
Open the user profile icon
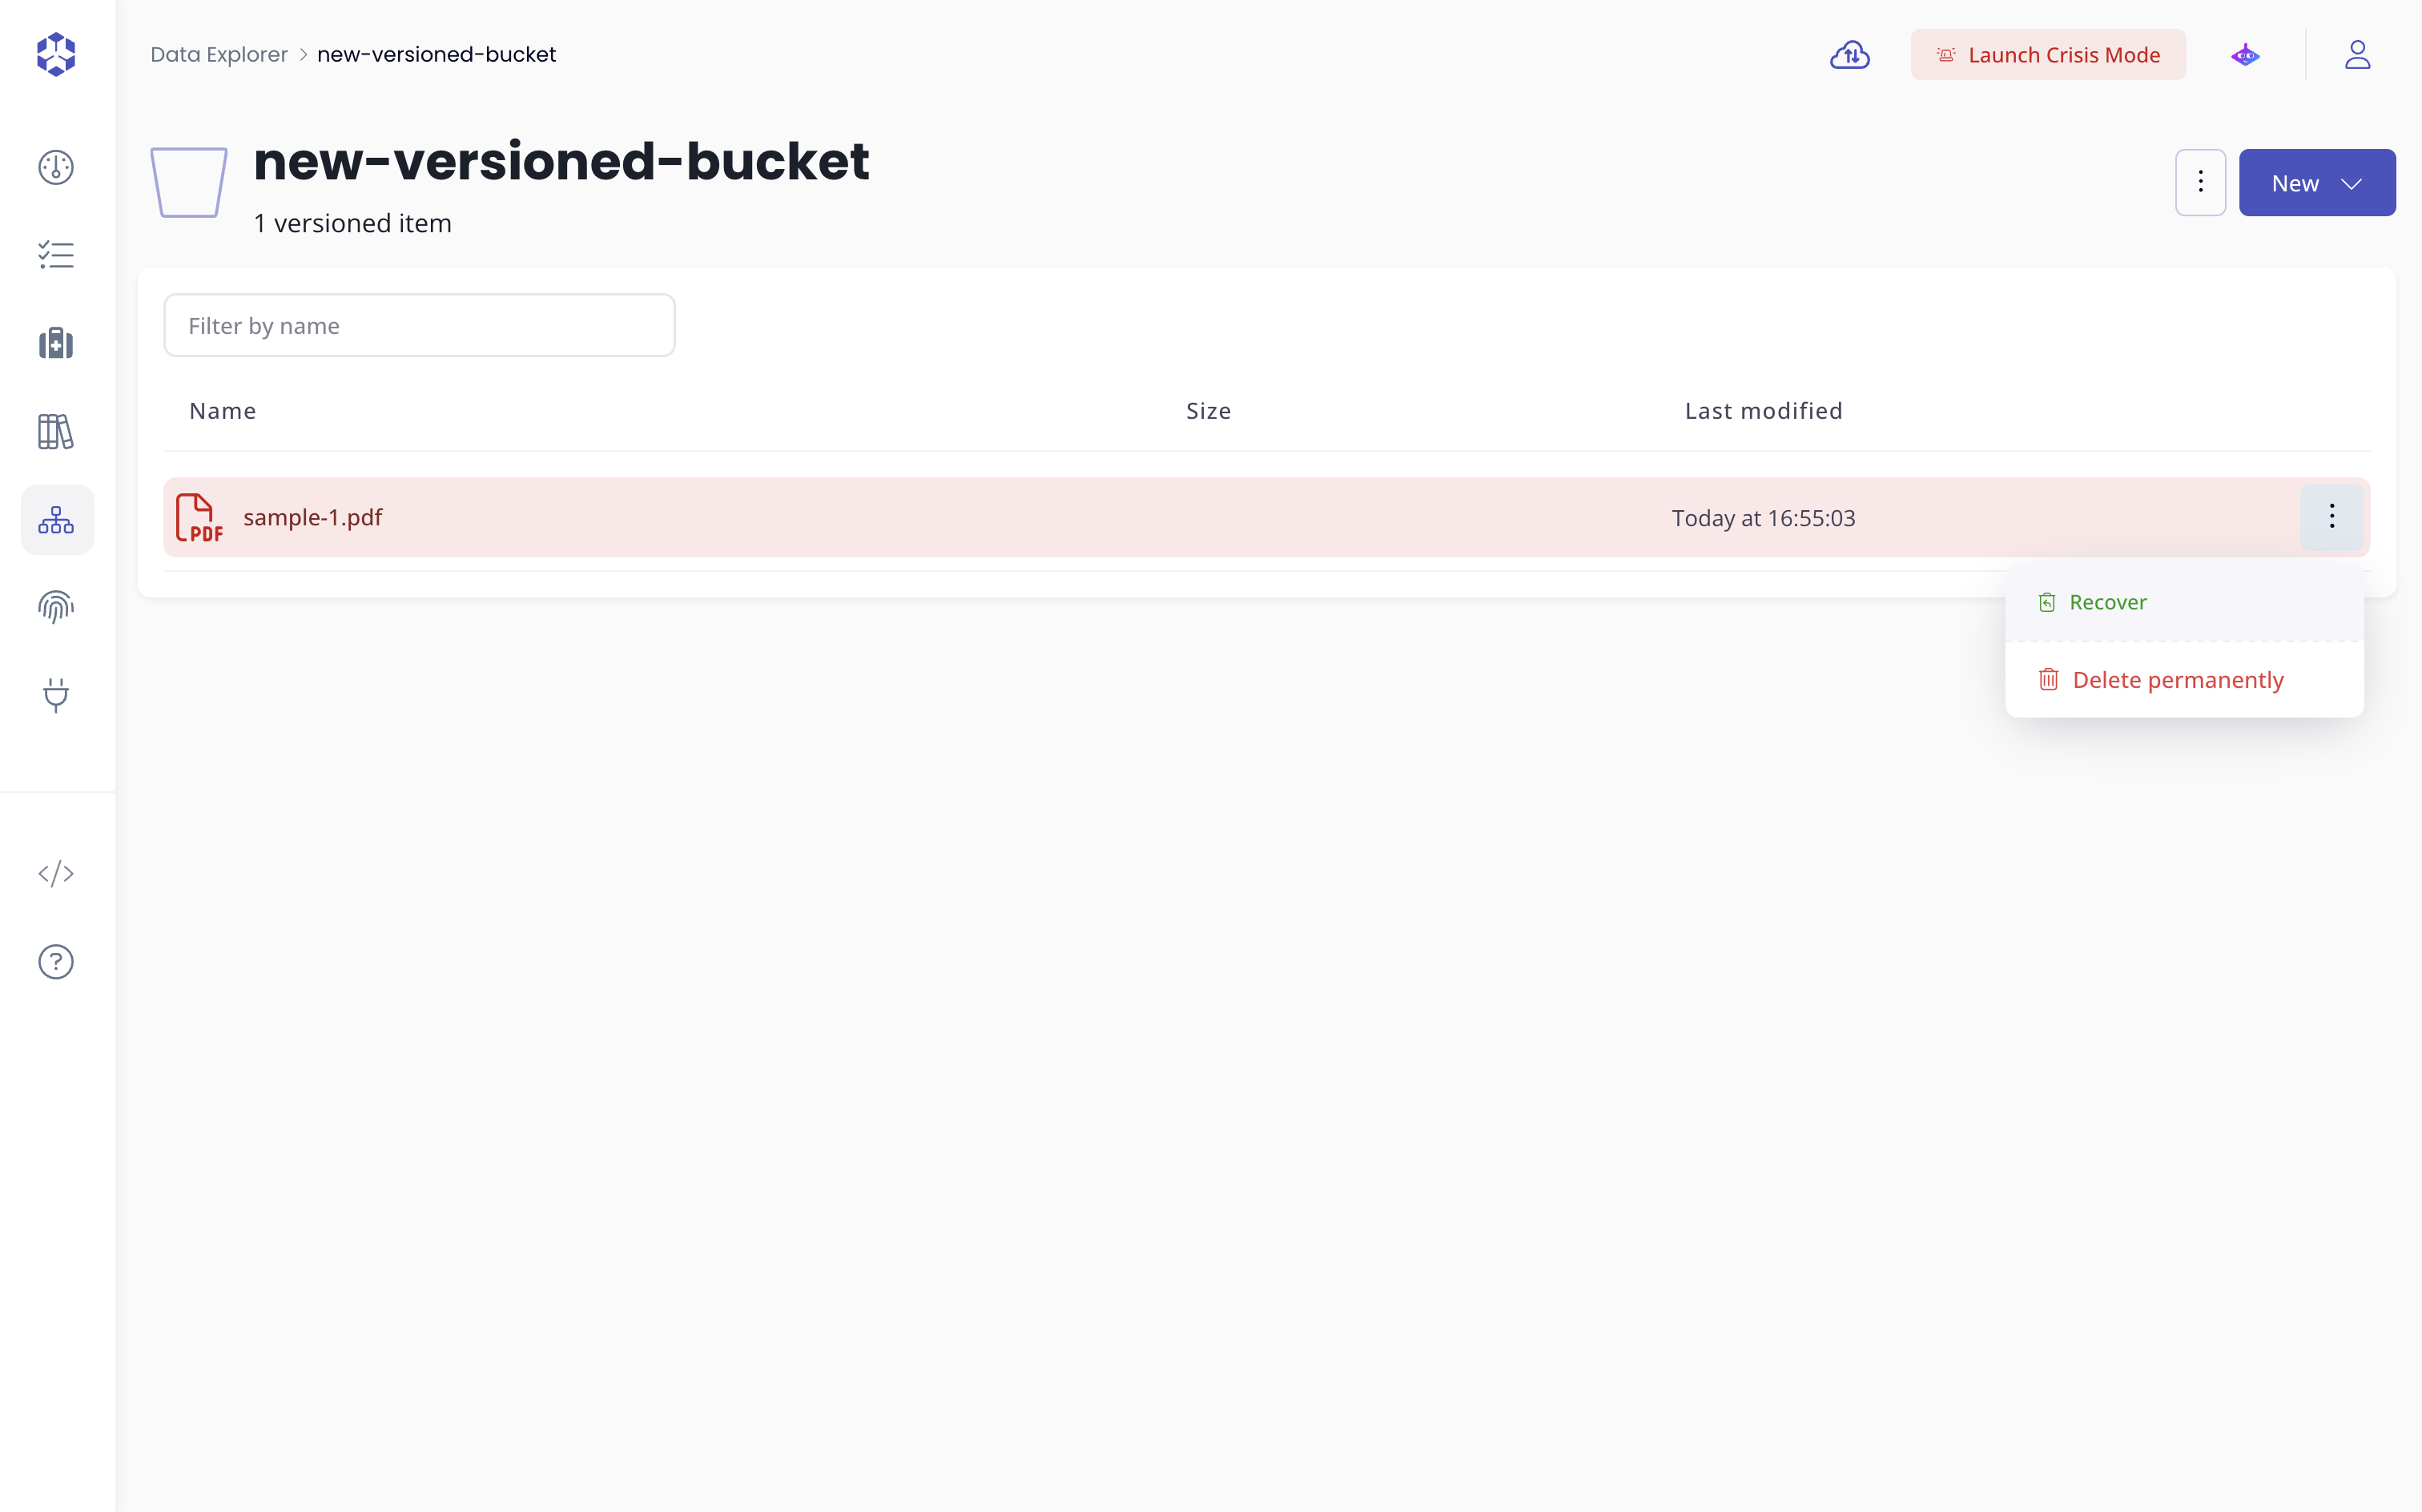click(x=2358, y=55)
